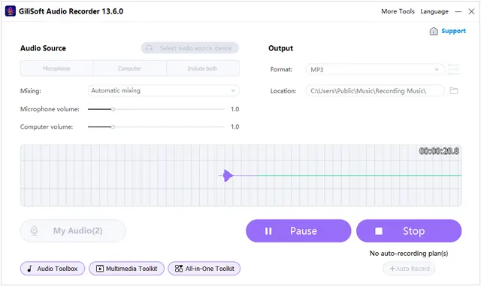Open the output folder browse icon
This screenshot has width=481, height=286.
point(454,90)
